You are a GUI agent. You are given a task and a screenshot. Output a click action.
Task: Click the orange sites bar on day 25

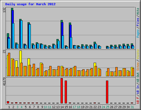coord(108,72)
